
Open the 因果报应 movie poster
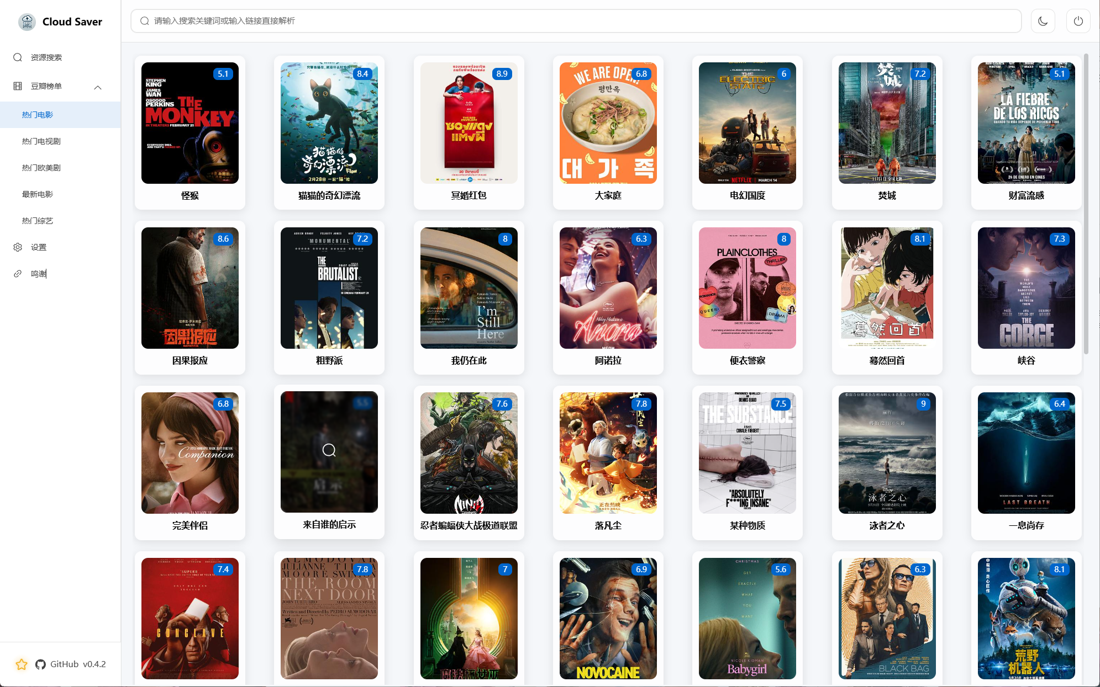click(x=190, y=288)
